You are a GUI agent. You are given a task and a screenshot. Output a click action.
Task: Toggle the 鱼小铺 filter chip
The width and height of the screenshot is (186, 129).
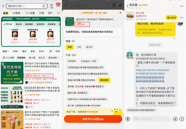coord(32,58)
